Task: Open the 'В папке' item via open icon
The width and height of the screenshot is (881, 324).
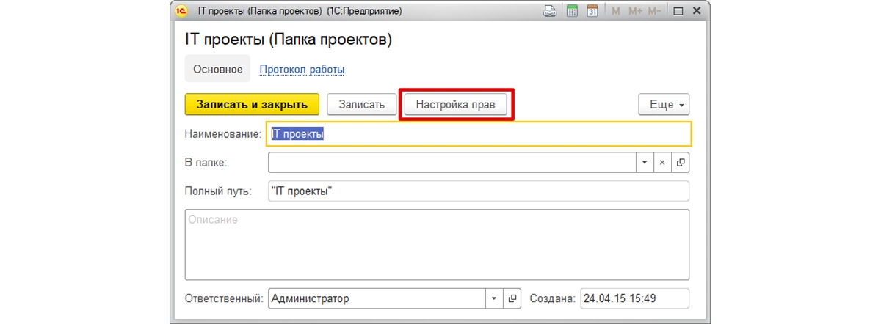Action: 681,163
